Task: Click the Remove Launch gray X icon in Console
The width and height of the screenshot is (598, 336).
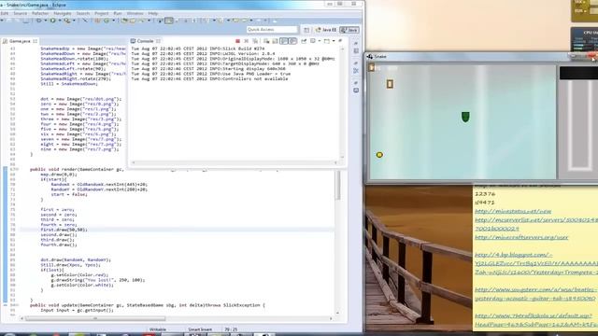Action: pyautogui.click(x=247, y=41)
